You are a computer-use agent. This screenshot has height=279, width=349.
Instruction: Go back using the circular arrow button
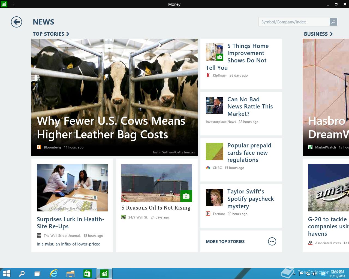tap(16, 22)
